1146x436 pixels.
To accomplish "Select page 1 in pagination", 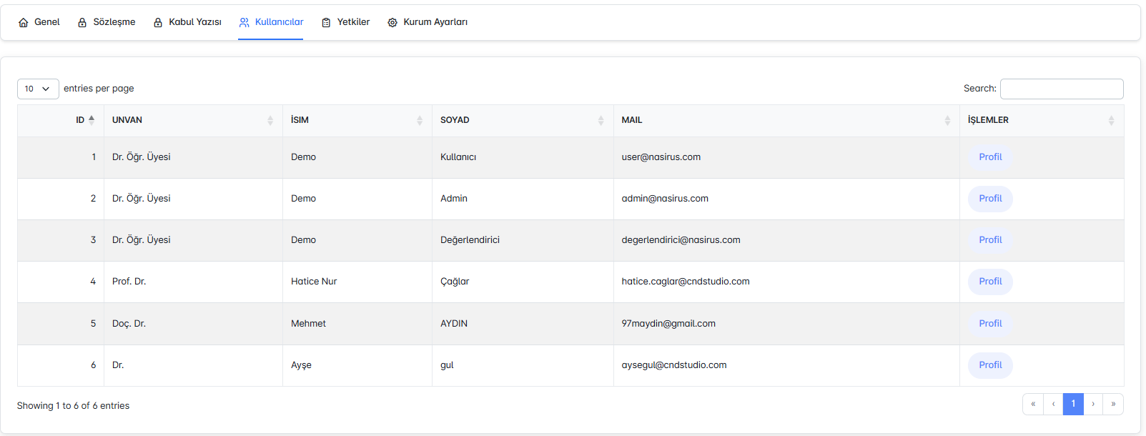I will 1073,404.
